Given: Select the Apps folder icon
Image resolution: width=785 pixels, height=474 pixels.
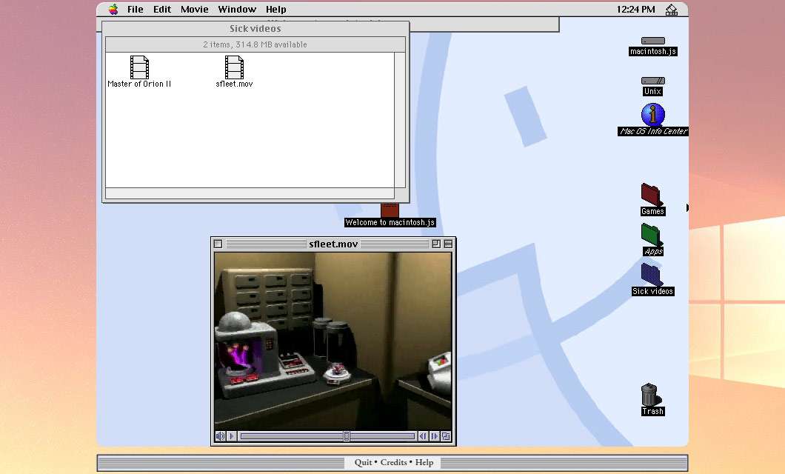Looking at the screenshot, I should (652, 239).
